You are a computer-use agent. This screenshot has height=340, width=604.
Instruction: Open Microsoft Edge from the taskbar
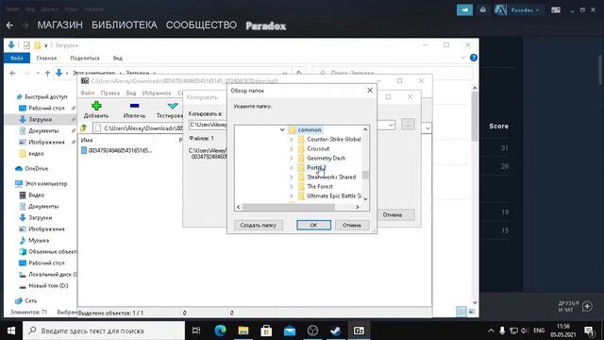click(220, 331)
